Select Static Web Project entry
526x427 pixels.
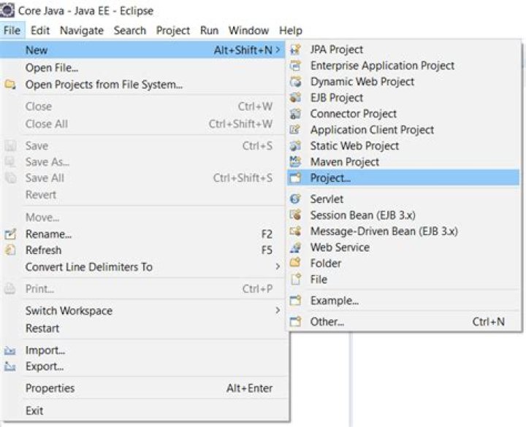pos(403,146)
